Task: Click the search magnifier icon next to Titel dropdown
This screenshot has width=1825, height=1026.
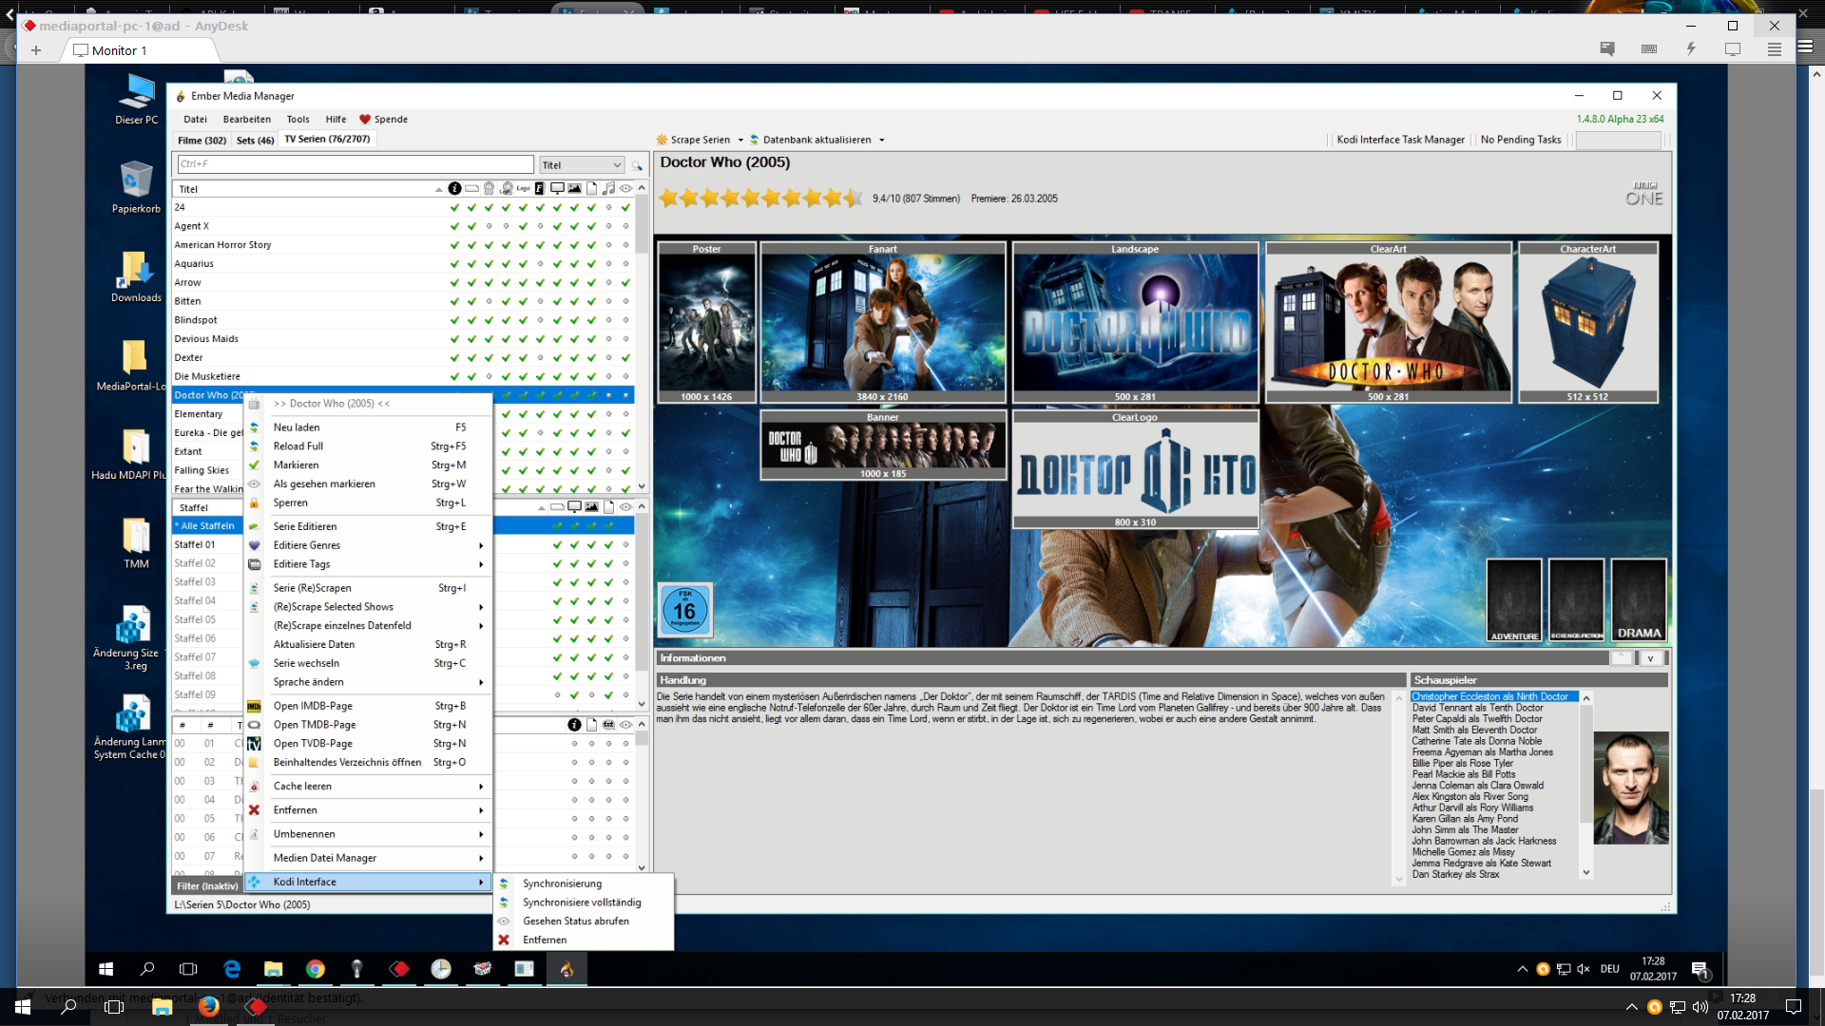Action: (637, 165)
